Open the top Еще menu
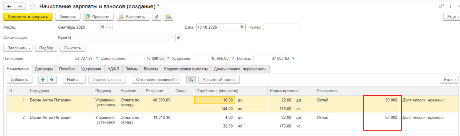This screenshot has width=460, height=136. coord(452,17)
